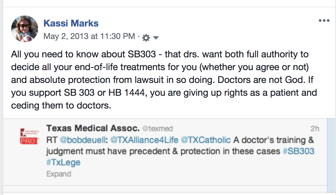Click the red PRO badge on logo
The image size is (336, 195).
(29, 141)
